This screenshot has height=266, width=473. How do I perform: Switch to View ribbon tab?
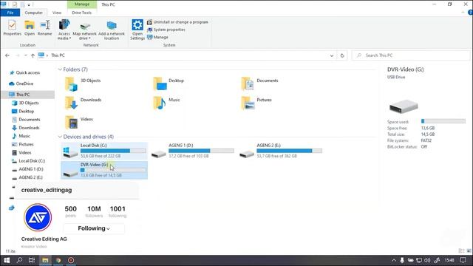[57, 13]
